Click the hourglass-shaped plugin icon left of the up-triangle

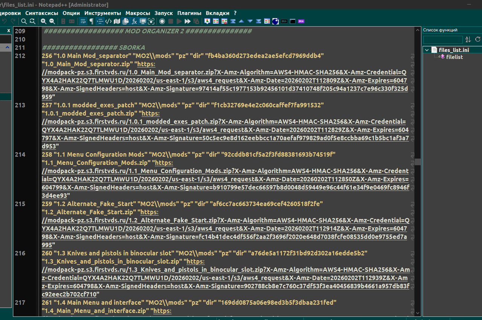(233, 21)
